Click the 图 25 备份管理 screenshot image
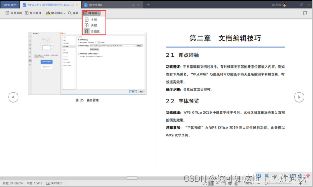The image size is (313, 187). (x=87, y=63)
